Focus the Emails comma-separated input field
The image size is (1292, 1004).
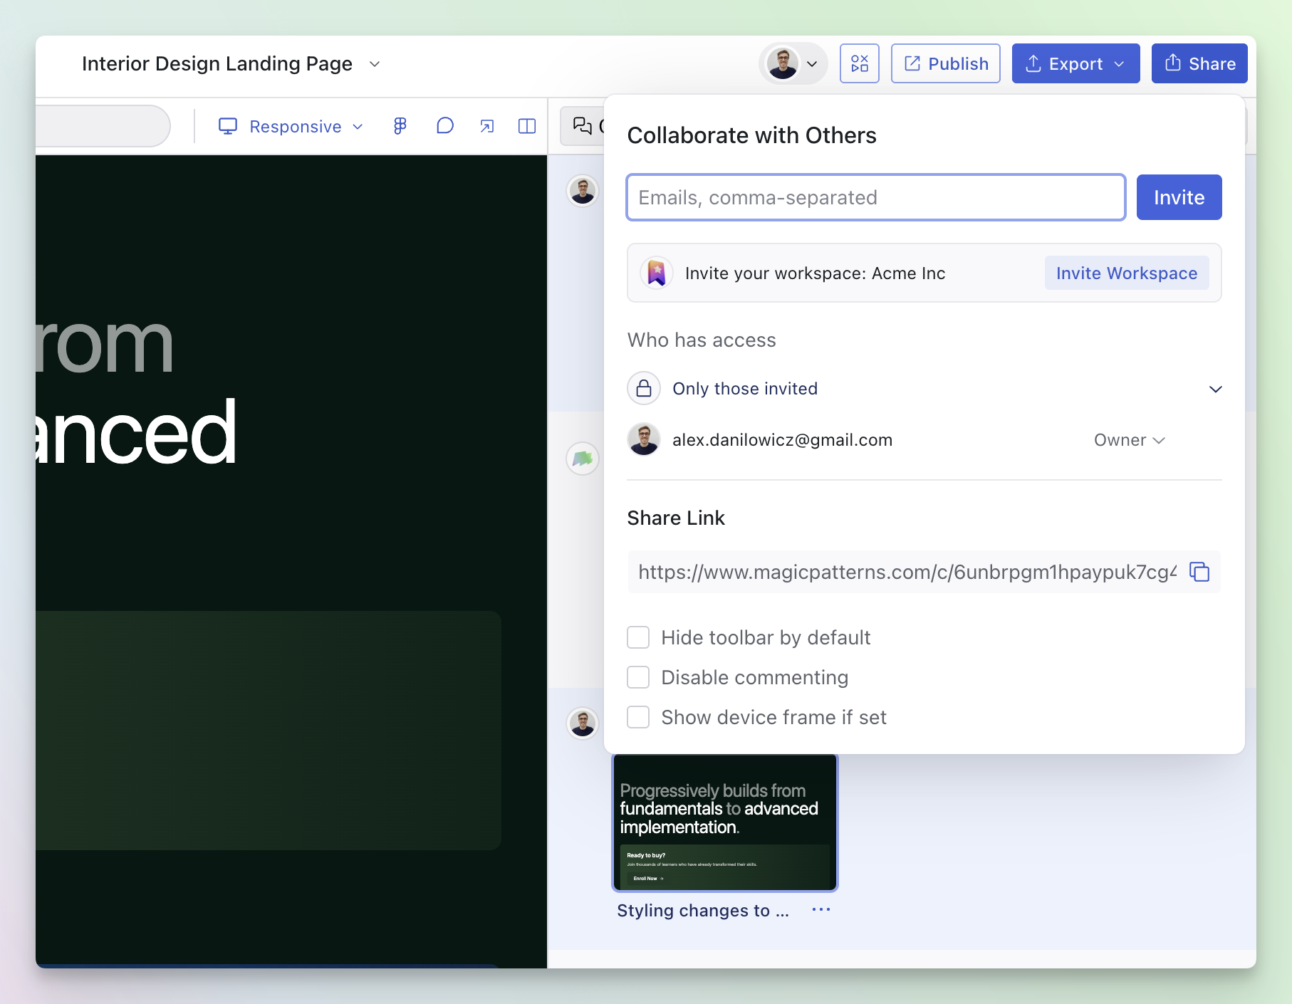(x=875, y=197)
